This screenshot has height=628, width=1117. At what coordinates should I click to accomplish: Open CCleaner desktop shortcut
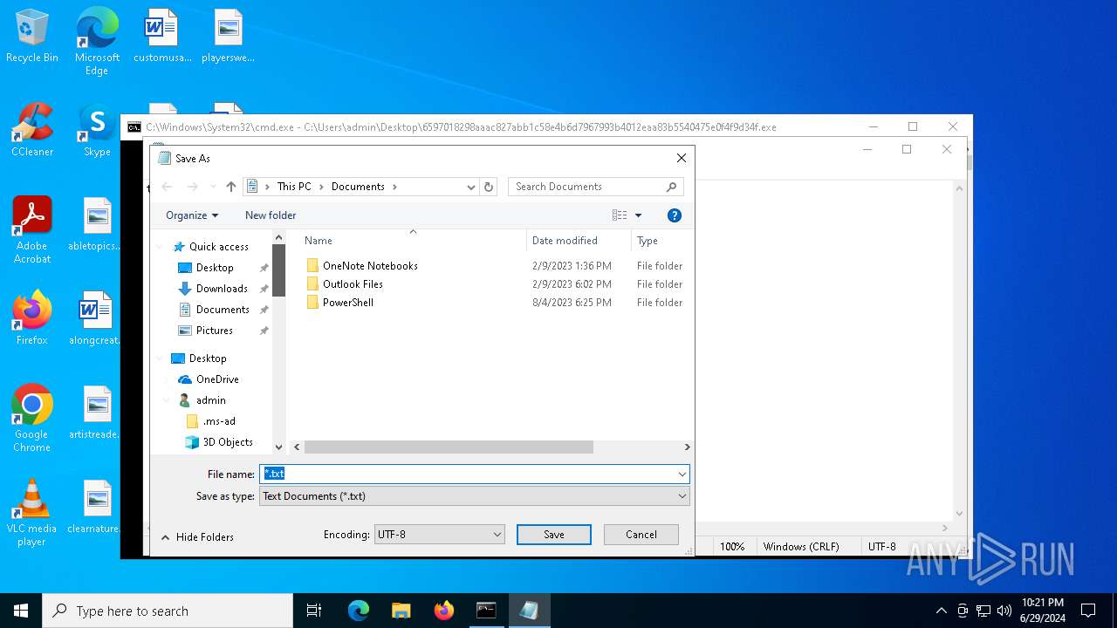pyautogui.click(x=32, y=130)
